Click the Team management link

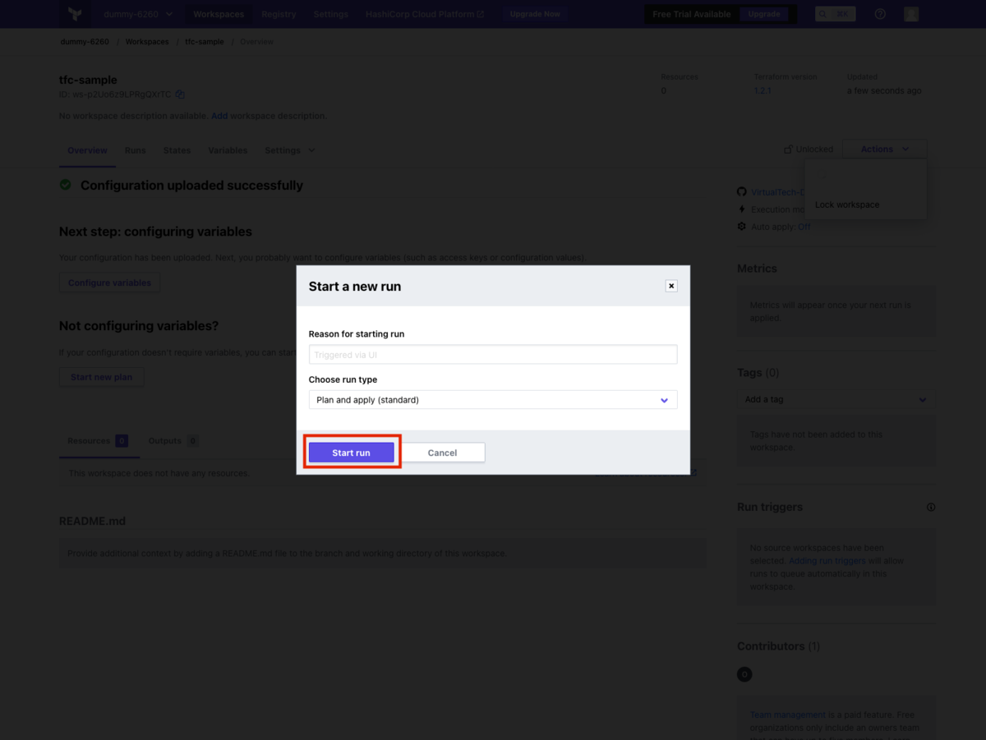click(788, 715)
